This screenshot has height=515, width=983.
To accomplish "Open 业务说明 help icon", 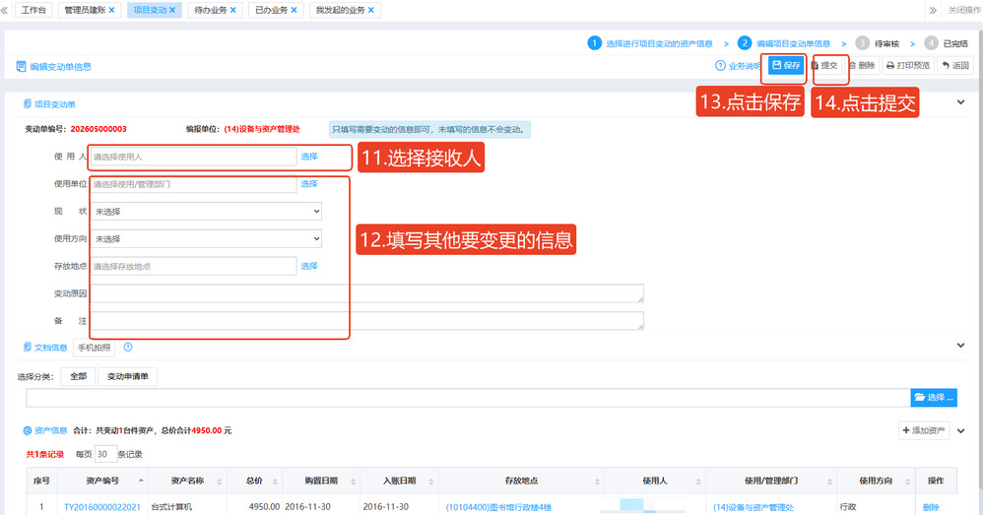I will coord(720,65).
